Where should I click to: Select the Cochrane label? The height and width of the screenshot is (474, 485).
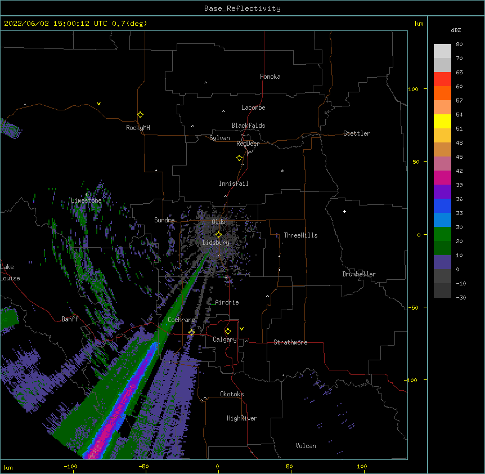(181, 320)
